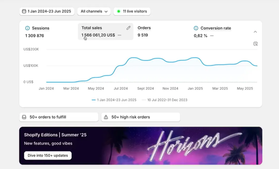Click the Sessions info icon

click(x=27, y=28)
